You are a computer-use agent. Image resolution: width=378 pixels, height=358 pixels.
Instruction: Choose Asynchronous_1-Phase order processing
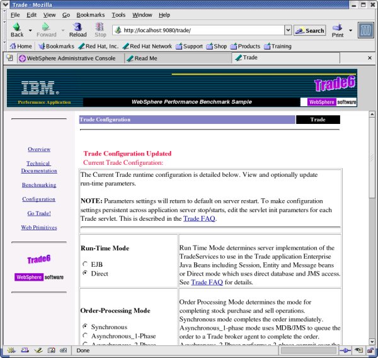(85, 336)
